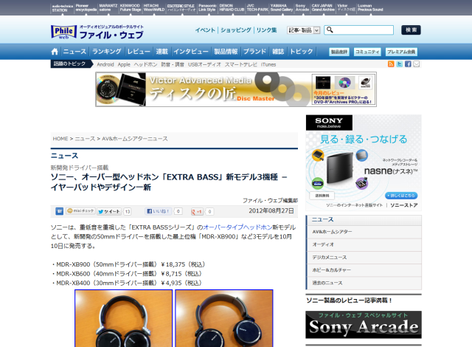The width and height of the screenshot is (472, 347).
Task: Click the Phile web logo
Action: (x=63, y=32)
